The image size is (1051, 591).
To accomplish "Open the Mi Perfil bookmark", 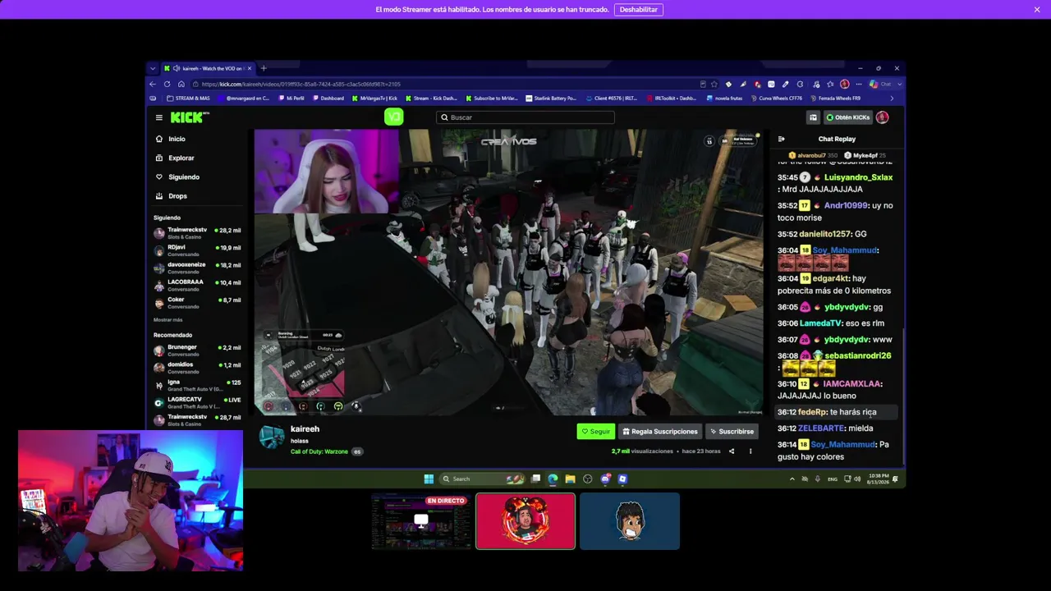I will coord(291,98).
